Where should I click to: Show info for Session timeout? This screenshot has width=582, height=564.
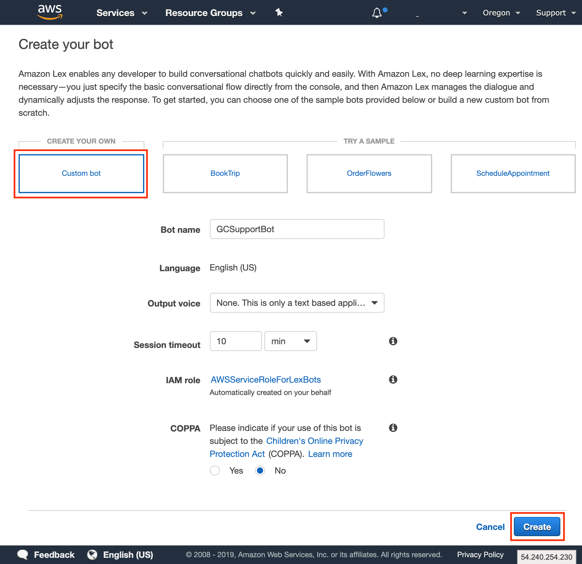coord(393,341)
